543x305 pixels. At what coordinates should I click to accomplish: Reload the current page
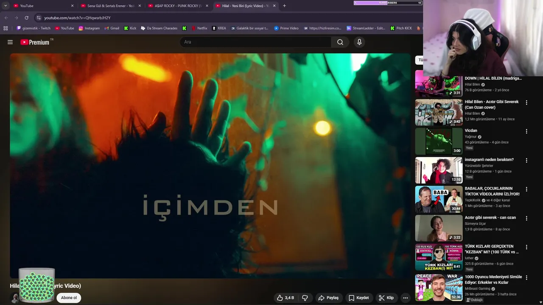26,18
